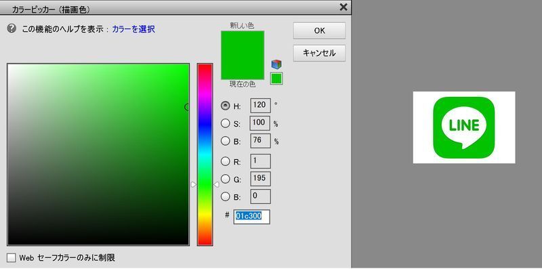The width and height of the screenshot is (542, 269).
Task: Click the 現在の色 label text
Action: (x=243, y=84)
